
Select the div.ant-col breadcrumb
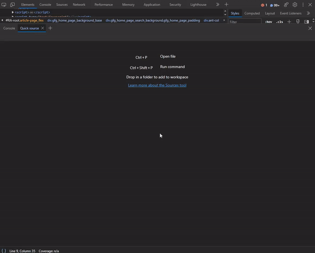point(211,21)
